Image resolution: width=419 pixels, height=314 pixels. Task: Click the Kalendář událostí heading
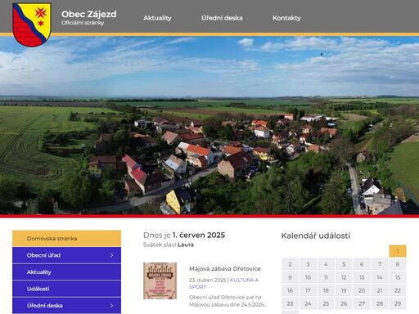coord(316,235)
